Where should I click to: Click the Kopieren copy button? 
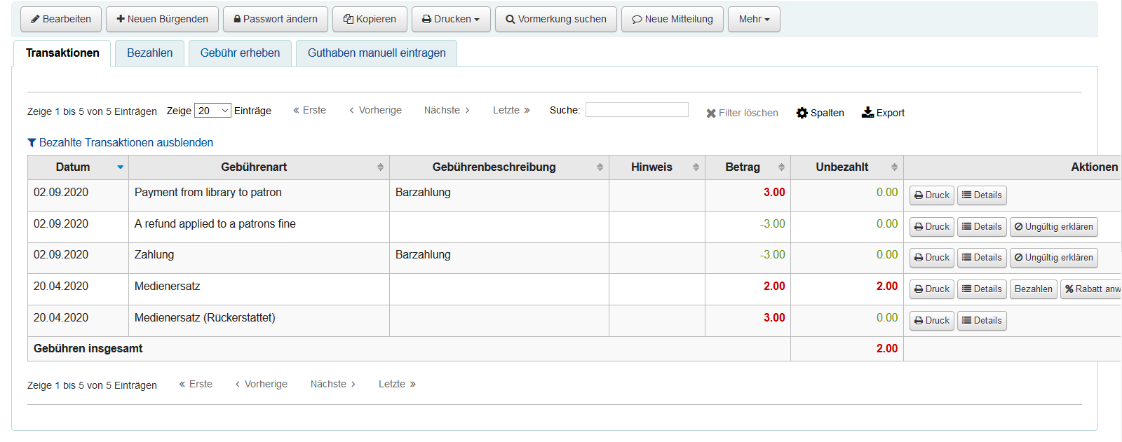click(x=370, y=19)
